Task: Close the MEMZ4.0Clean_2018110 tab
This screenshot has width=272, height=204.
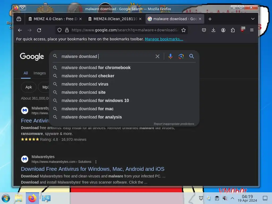Action: [x=140, y=19]
